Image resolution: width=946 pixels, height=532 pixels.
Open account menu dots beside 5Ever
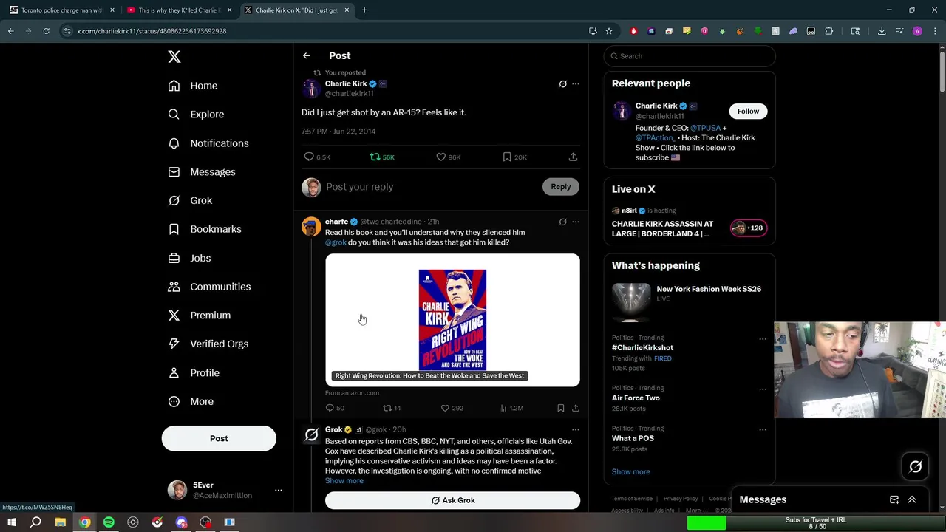pos(278,490)
